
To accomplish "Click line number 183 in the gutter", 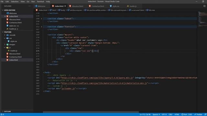I will (38, 72).
